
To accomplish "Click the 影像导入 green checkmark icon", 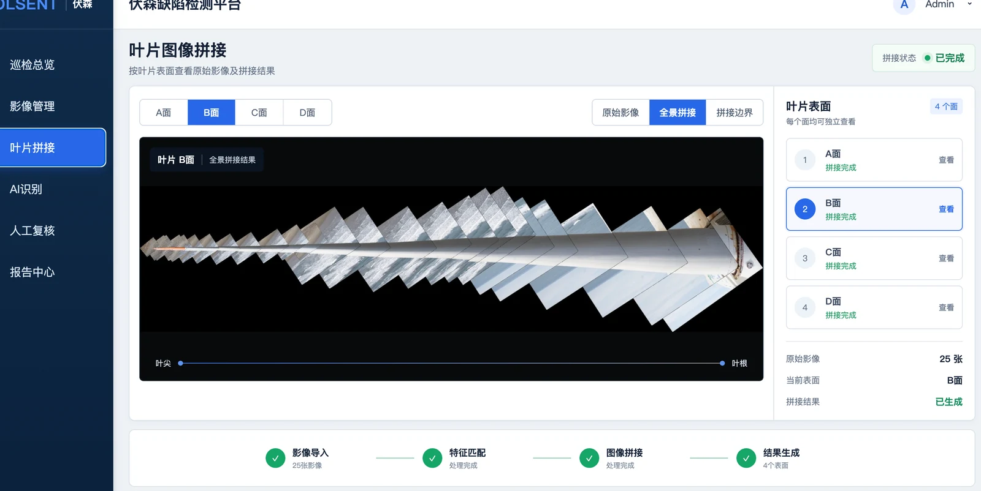I will pyautogui.click(x=275, y=458).
